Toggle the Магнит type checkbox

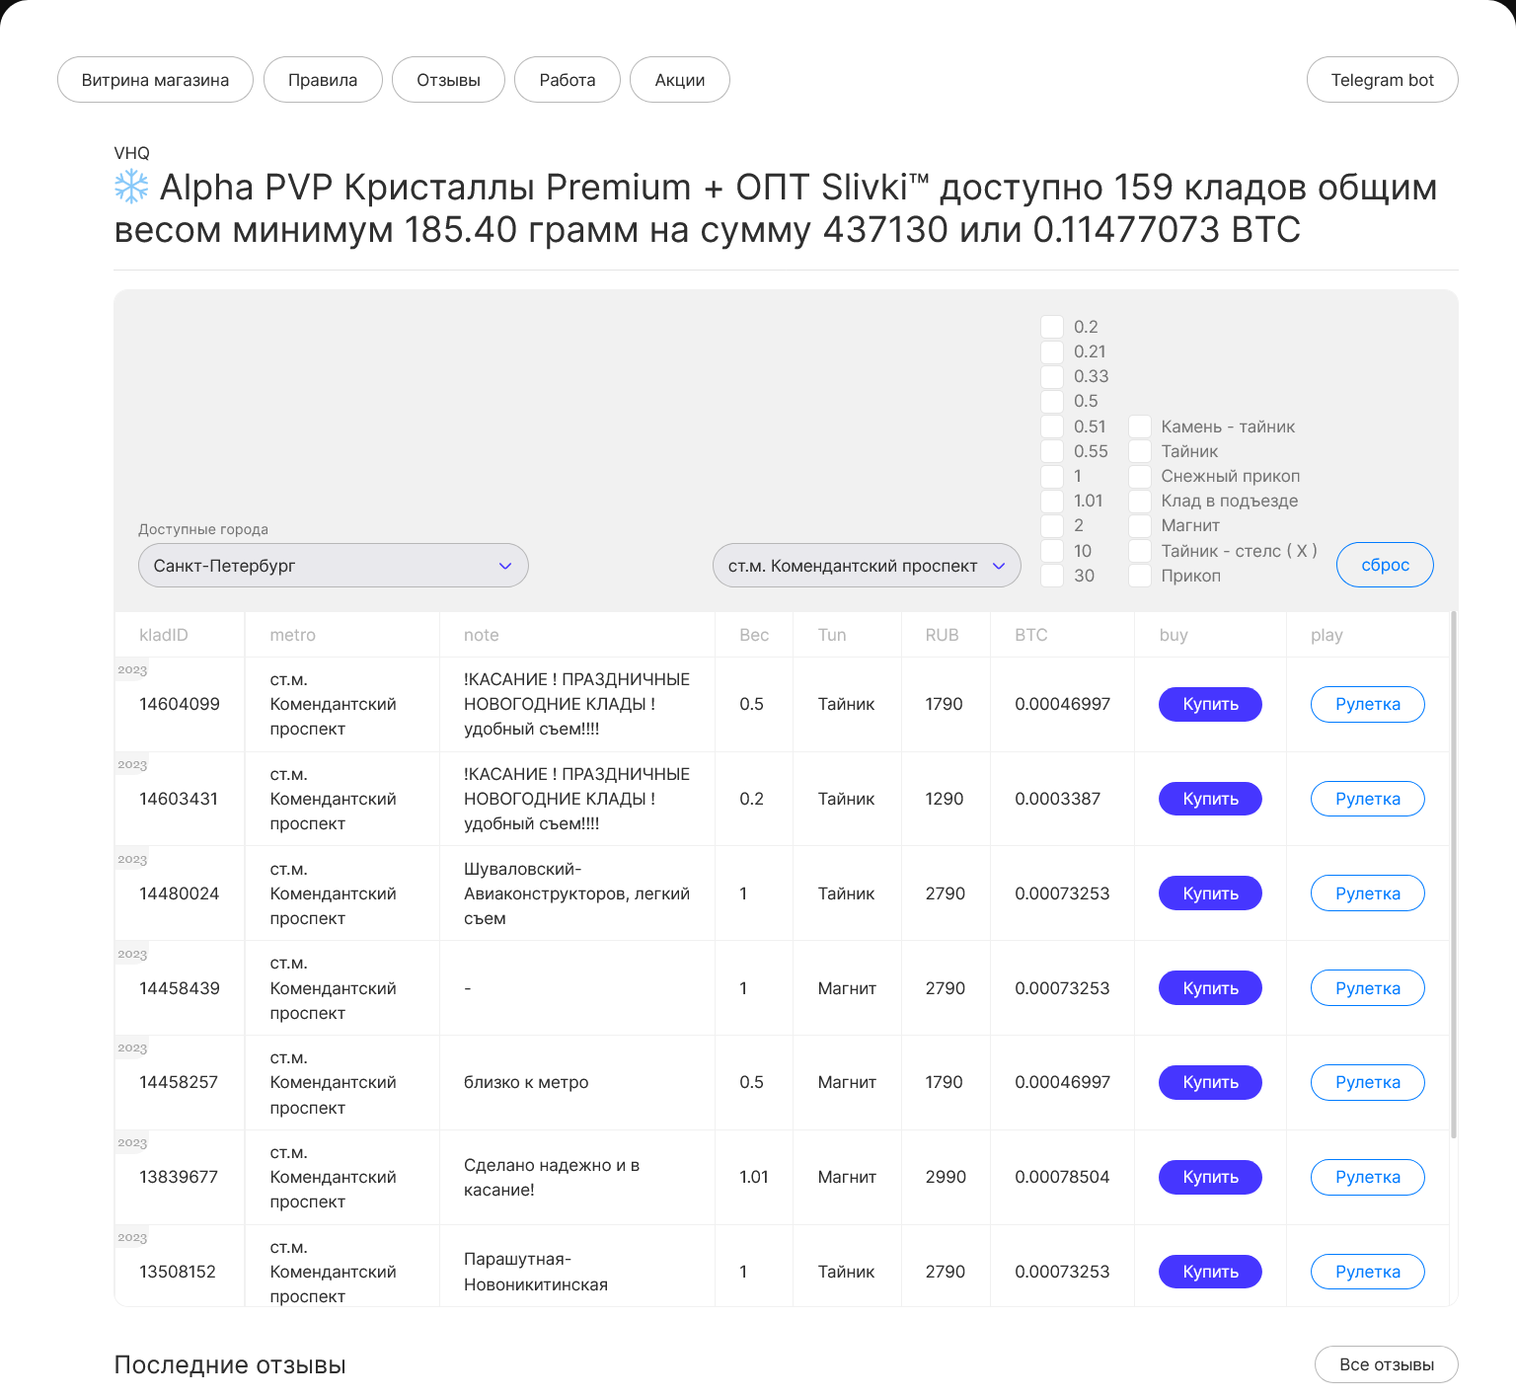coord(1140,525)
